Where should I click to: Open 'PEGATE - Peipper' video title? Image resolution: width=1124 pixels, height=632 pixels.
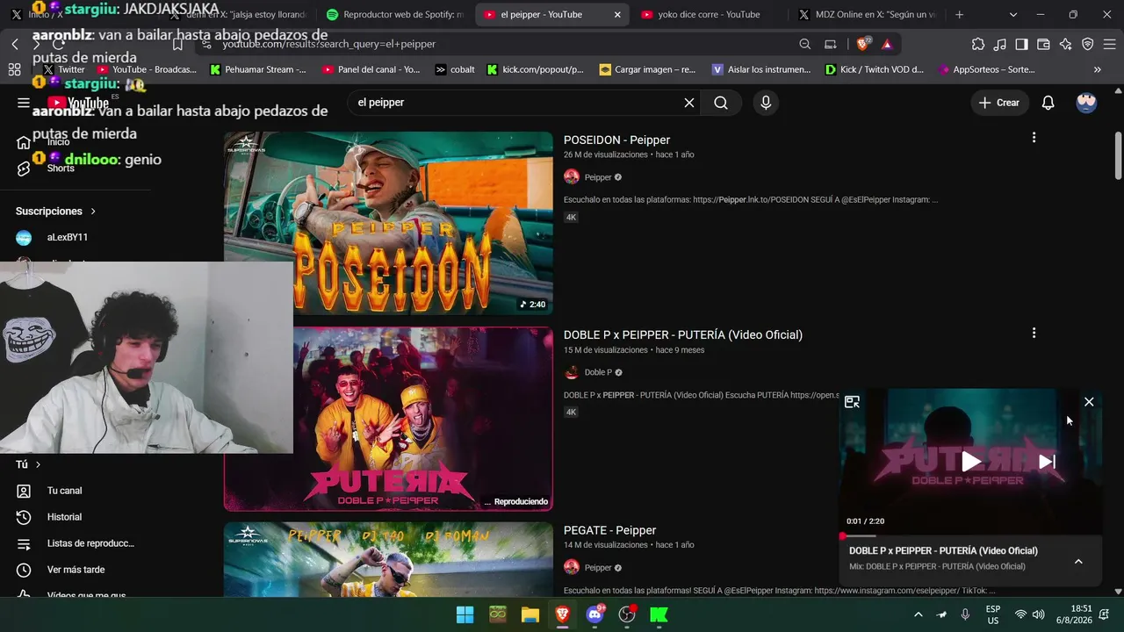(610, 530)
